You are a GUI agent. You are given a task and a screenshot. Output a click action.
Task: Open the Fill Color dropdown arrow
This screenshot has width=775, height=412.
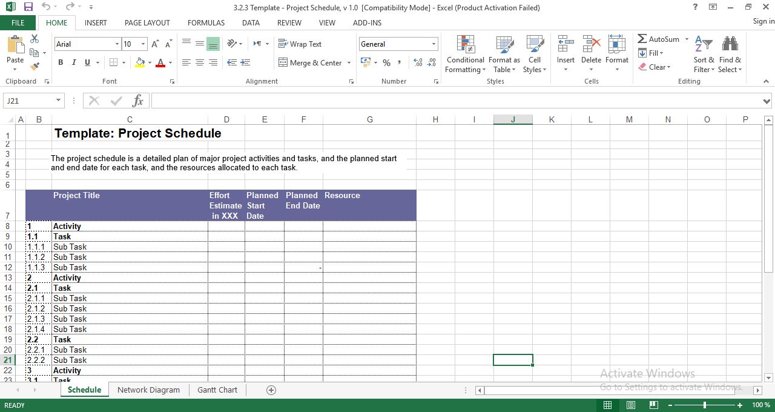click(x=150, y=62)
